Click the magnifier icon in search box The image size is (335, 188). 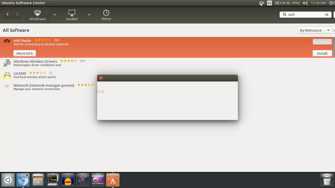point(284,15)
